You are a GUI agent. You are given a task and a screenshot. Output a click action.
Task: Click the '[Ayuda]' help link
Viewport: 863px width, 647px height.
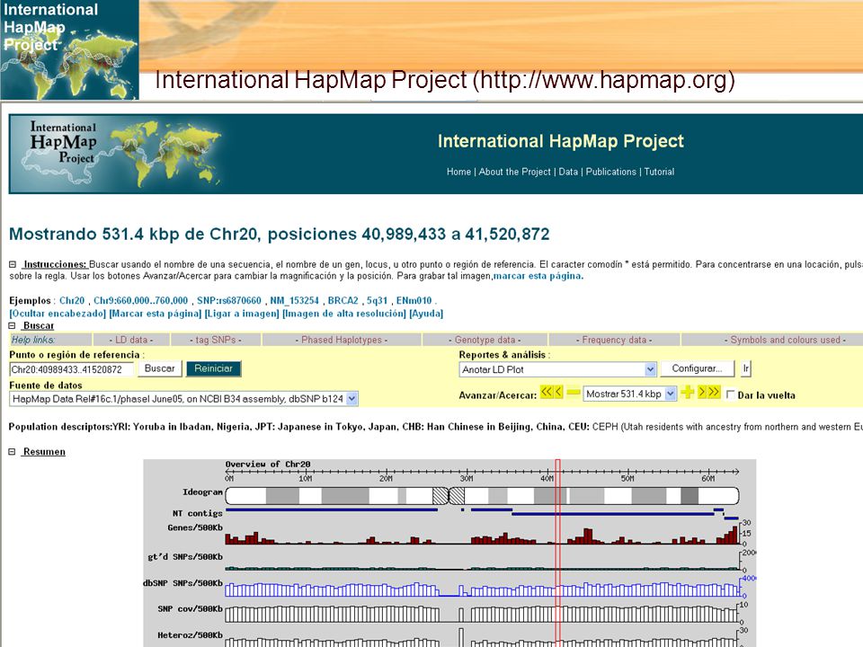point(426,314)
